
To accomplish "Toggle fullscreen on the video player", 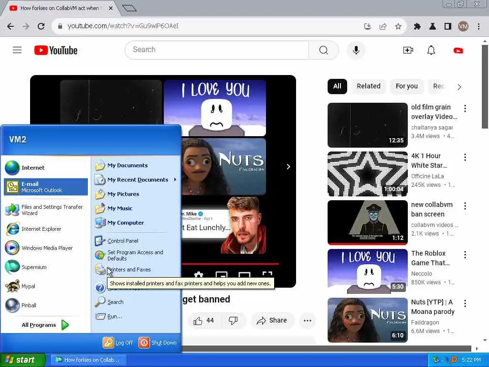I will pos(267,274).
